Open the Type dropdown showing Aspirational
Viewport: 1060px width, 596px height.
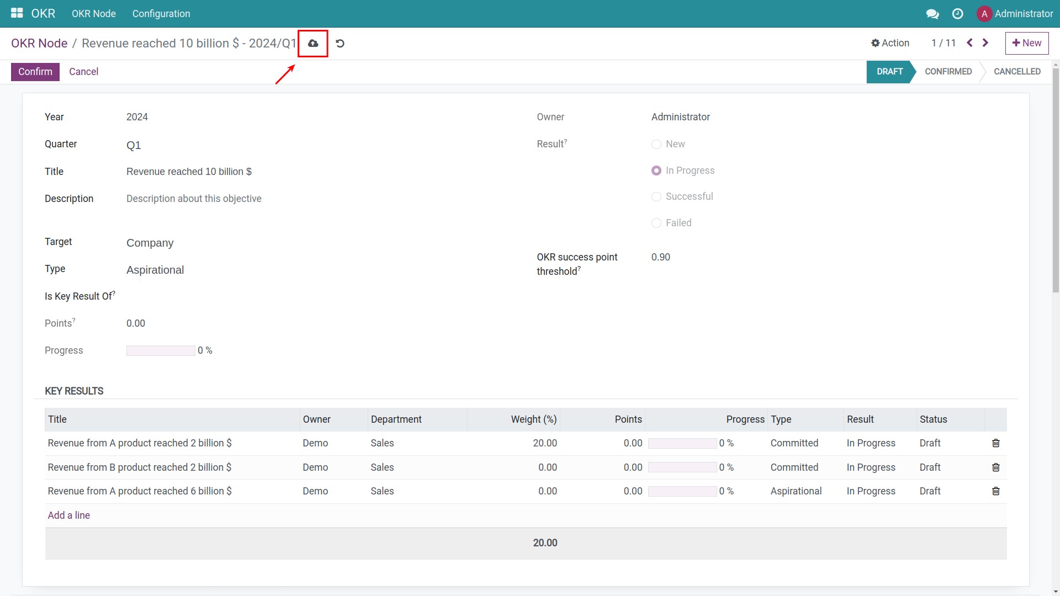155,270
